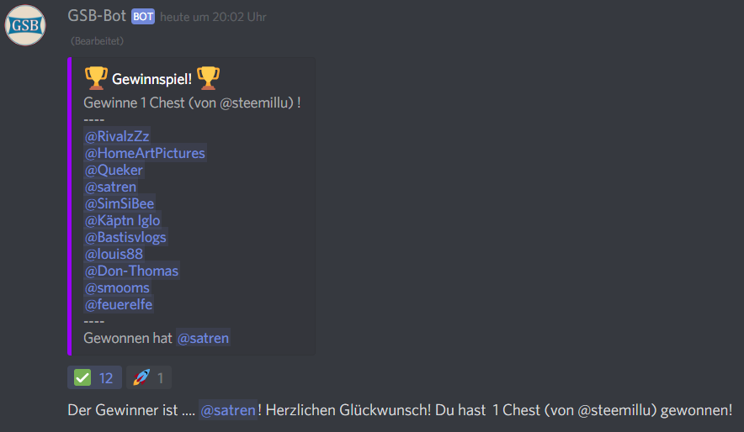Open @smooms mention
Image resolution: width=744 pixels, height=432 pixels.
[117, 287]
